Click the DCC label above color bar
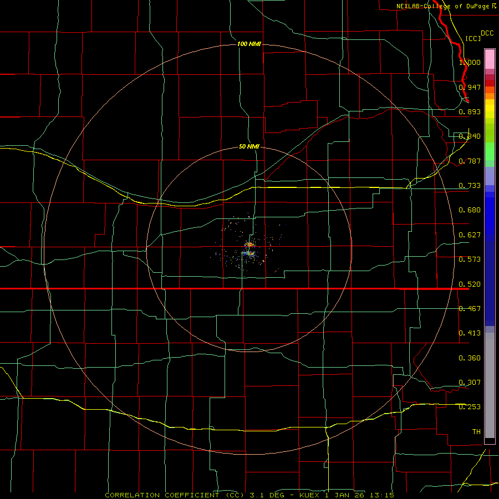The width and height of the screenshot is (499, 499). [487, 33]
